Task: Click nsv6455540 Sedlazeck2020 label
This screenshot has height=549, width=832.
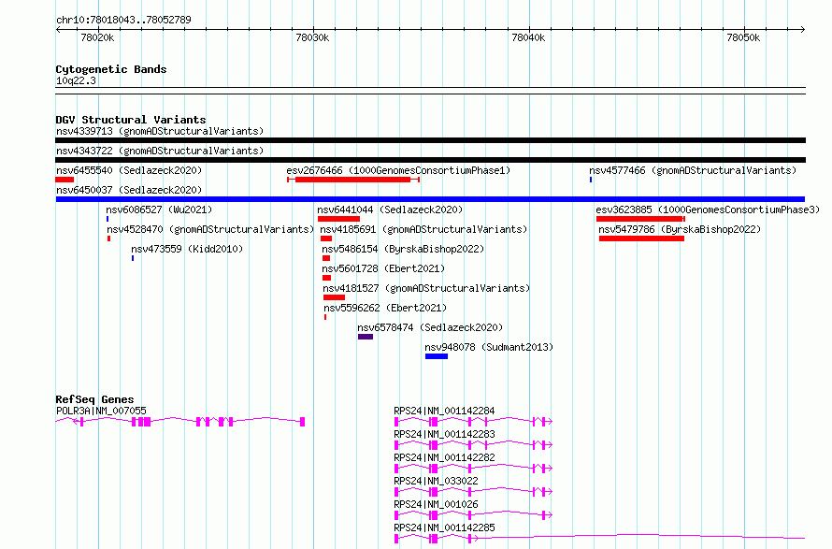Action: tap(129, 170)
